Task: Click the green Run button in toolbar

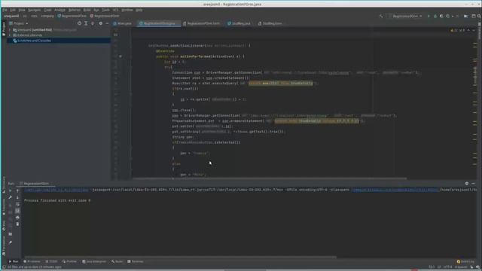Action: [429, 16]
